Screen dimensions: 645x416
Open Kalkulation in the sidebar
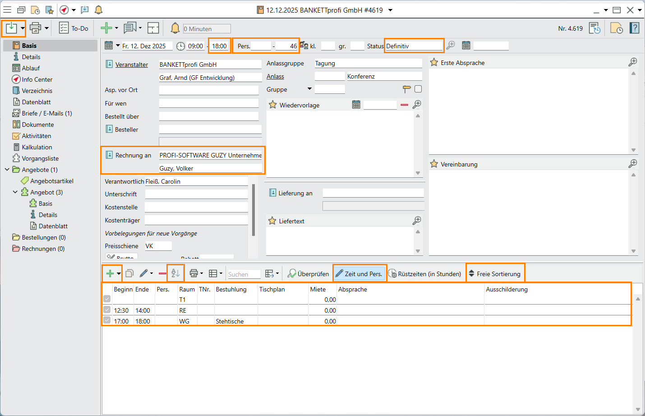[37, 147]
